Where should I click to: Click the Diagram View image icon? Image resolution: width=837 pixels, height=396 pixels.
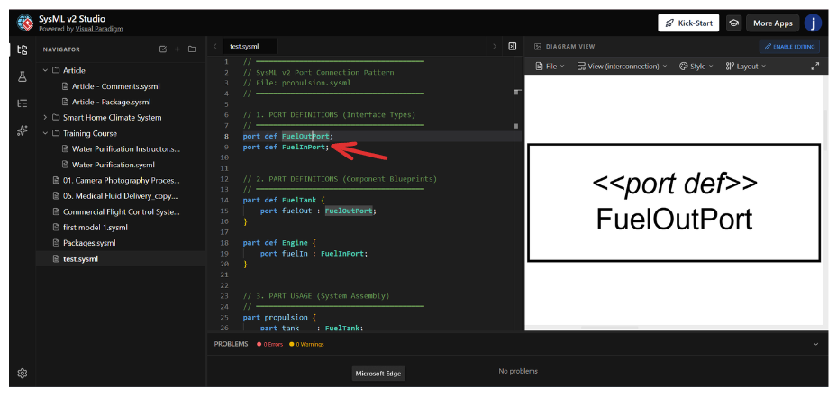pyautogui.click(x=538, y=47)
